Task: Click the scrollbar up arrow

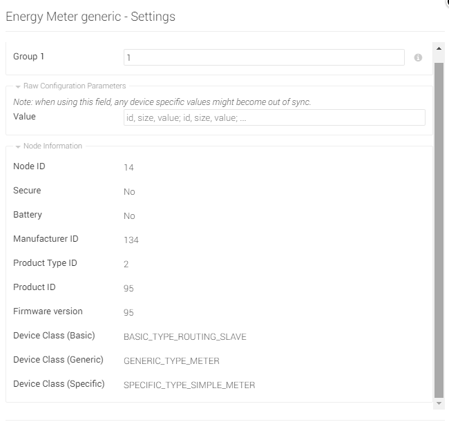Action: [x=439, y=48]
